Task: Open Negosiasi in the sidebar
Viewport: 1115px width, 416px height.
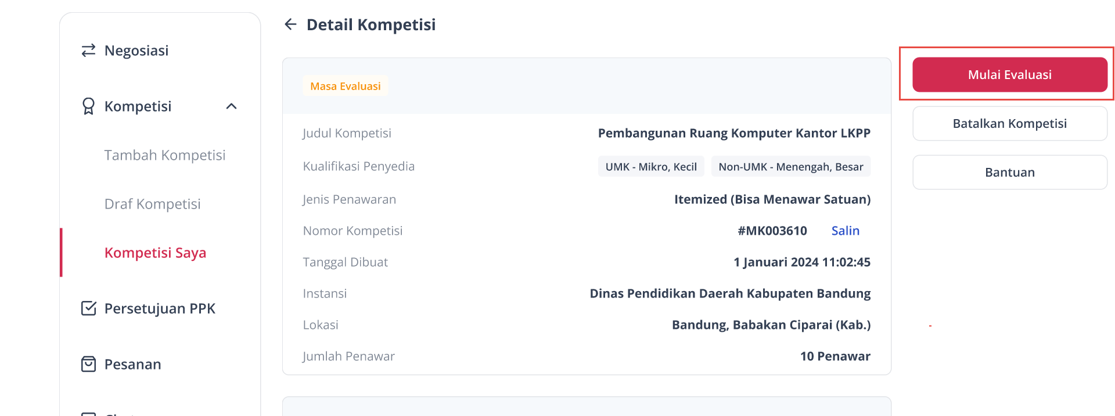Action: [136, 51]
